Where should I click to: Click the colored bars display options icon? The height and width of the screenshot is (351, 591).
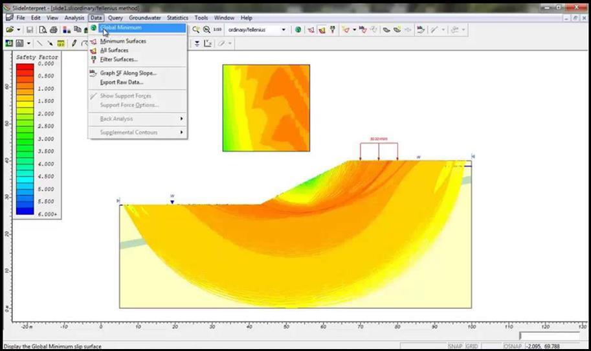coord(67,30)
